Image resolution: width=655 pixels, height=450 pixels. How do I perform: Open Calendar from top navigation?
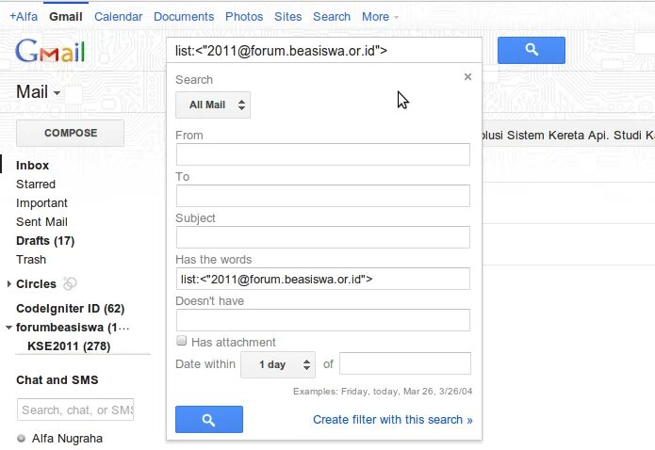(x=118, y=17)
